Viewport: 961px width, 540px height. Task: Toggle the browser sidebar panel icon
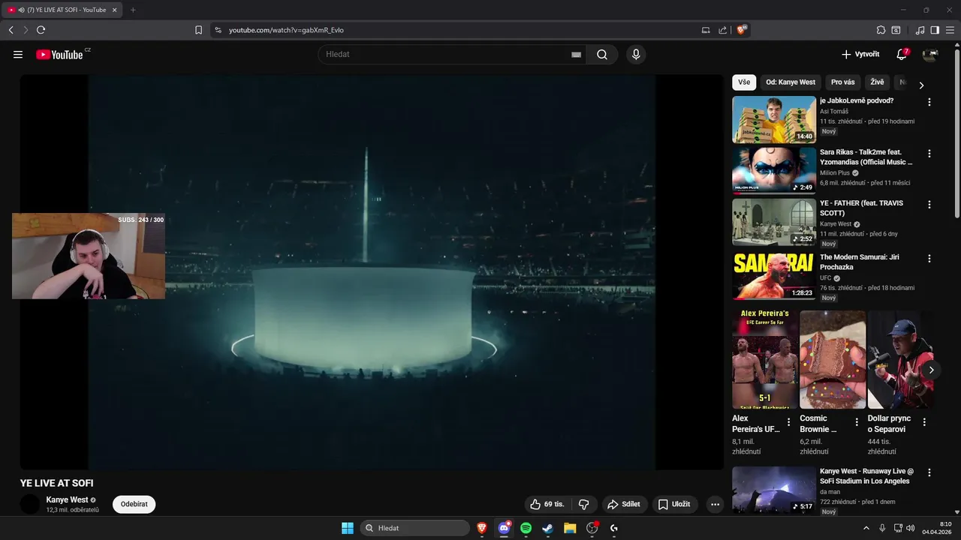(x=935, y=30)
